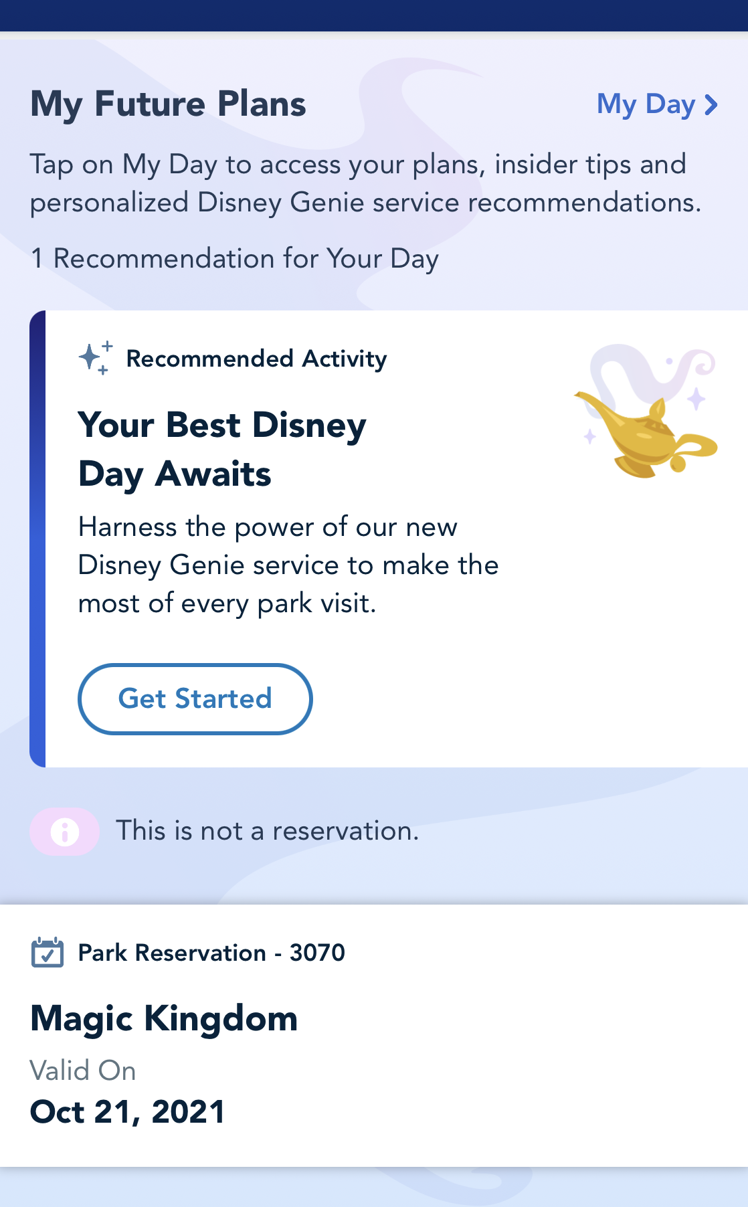Click the Tap on My Day instructions text
The image size is (748, 1207).
[x=365, y=183]
